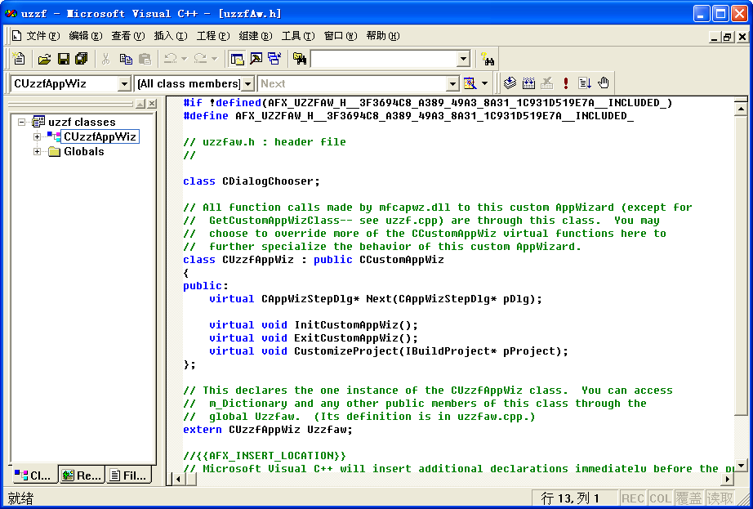Select the uzzf classes root item
The width and height of the screenshot is (753, 509).
[82, 122]
